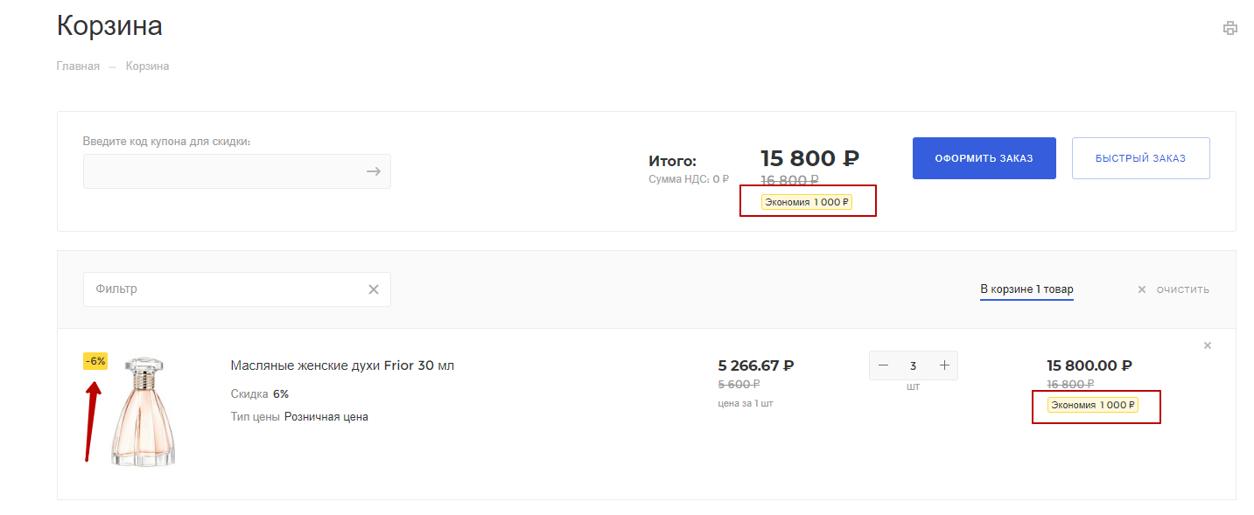Open the perfume bottle thumbnail image

pos(144,411)
